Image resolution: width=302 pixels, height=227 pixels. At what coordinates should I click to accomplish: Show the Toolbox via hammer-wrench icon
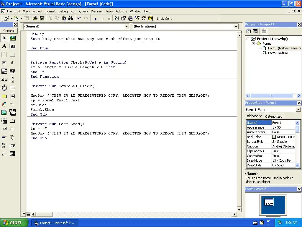click(144, 19)
